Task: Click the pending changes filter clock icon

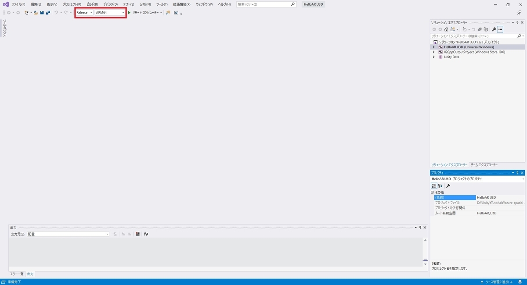Action: click(465, 29)
